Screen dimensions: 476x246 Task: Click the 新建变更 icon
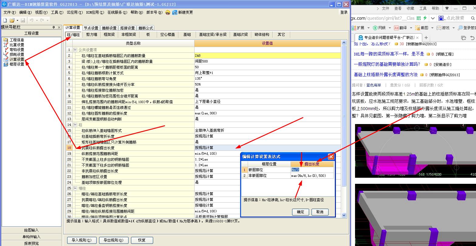click(175, 12)
